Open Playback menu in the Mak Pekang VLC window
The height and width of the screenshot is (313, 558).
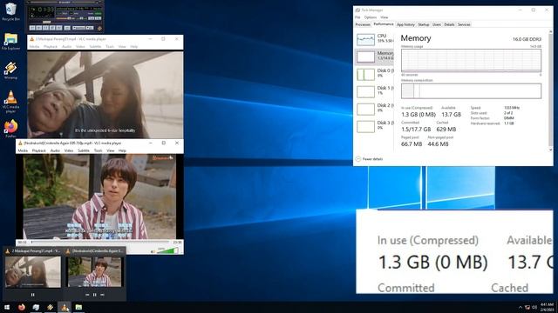click(x=51, y=46)
